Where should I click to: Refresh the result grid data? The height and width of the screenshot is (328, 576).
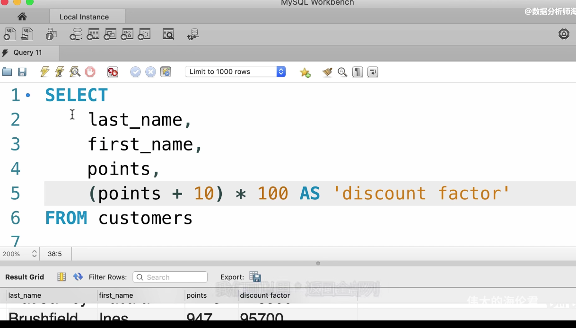(78, 277)
